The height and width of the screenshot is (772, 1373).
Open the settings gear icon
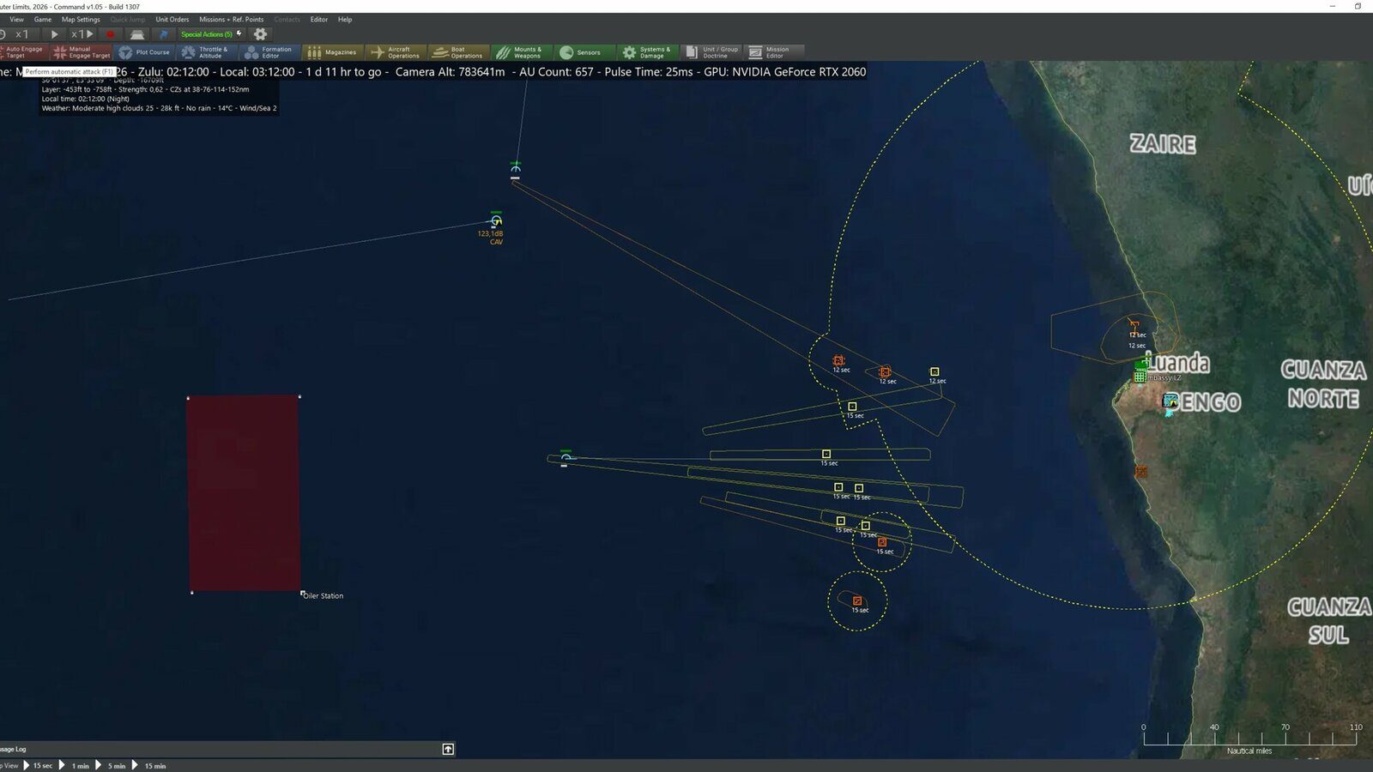(x=261, y=34)
